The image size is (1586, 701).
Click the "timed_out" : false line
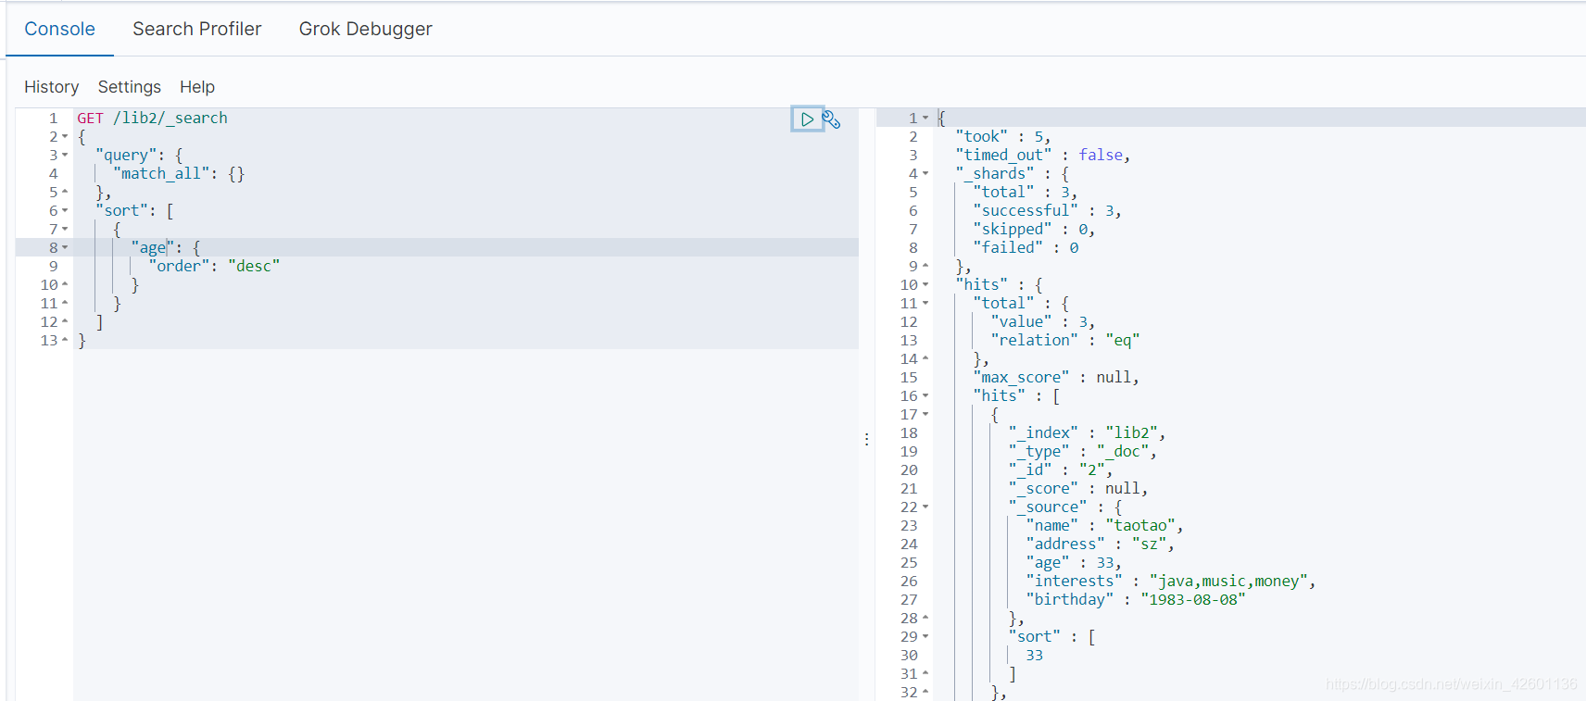(x=1043, y=155)
